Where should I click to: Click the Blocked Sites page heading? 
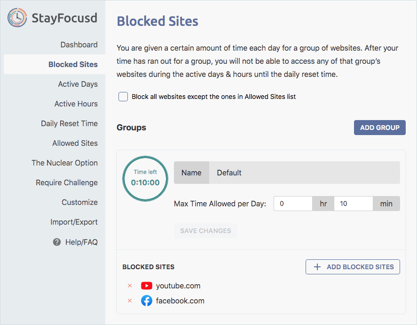157,21
